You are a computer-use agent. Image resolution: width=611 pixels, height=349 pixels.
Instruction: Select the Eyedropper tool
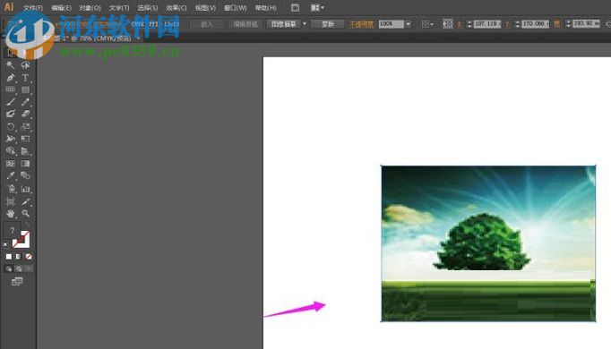click(x=11, y=176)
